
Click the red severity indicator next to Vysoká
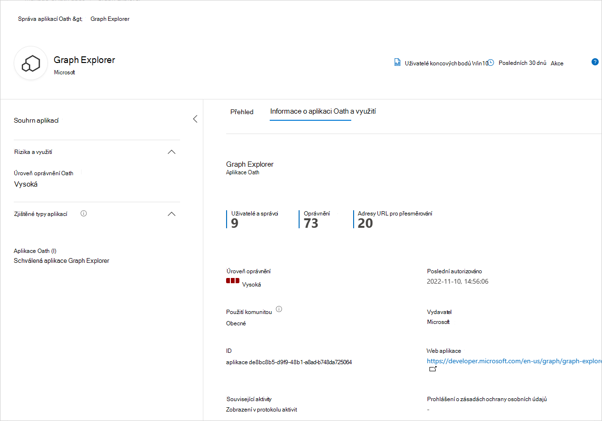click(232, 280)
